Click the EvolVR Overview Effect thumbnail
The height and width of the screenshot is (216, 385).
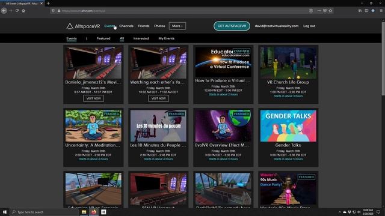[223, 125]
